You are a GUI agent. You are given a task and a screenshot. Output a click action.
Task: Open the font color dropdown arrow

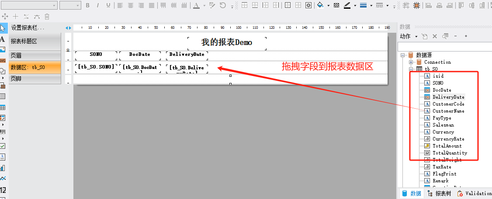tap(204, 5)
